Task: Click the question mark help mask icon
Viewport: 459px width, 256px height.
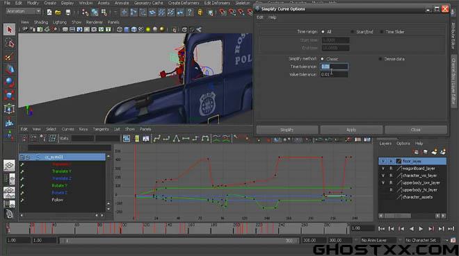Action: point(190,12)
